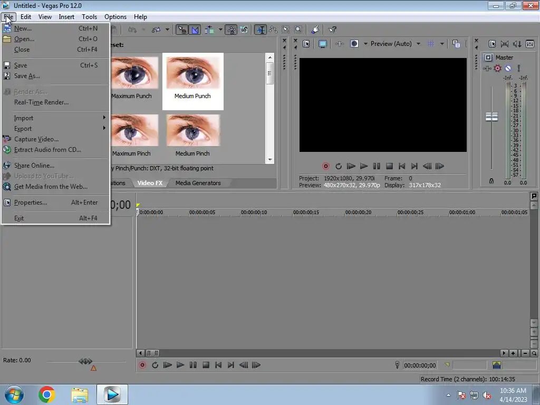The height and width of the screenshot is (405, 540).
Task: Click the Downmix Output icon
Action: coord(505,44)
